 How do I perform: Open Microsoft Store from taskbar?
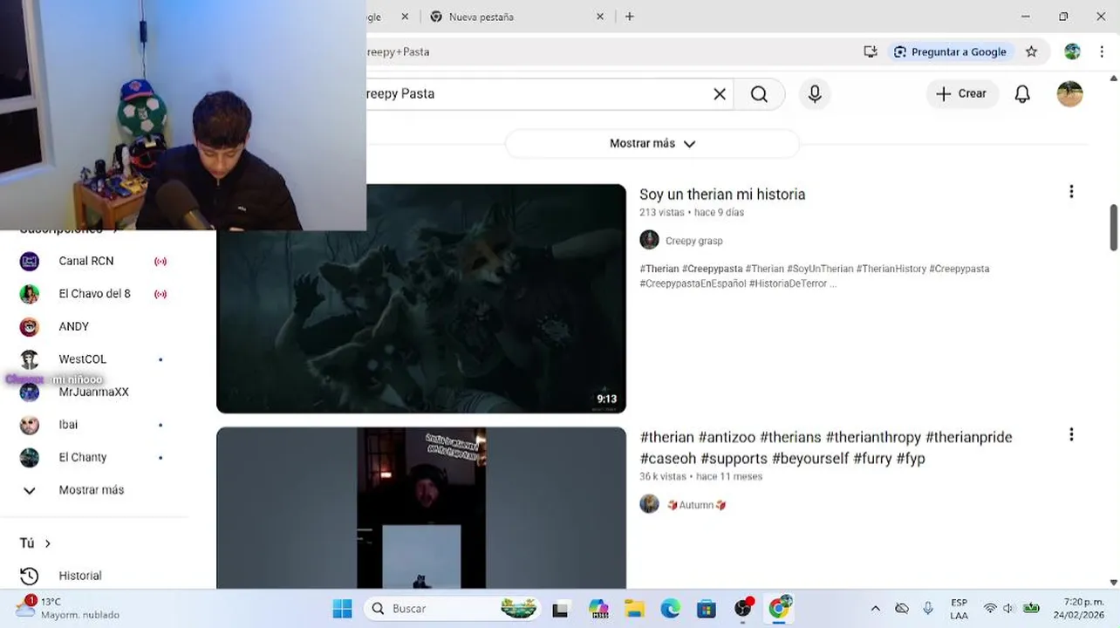[707, 609]
